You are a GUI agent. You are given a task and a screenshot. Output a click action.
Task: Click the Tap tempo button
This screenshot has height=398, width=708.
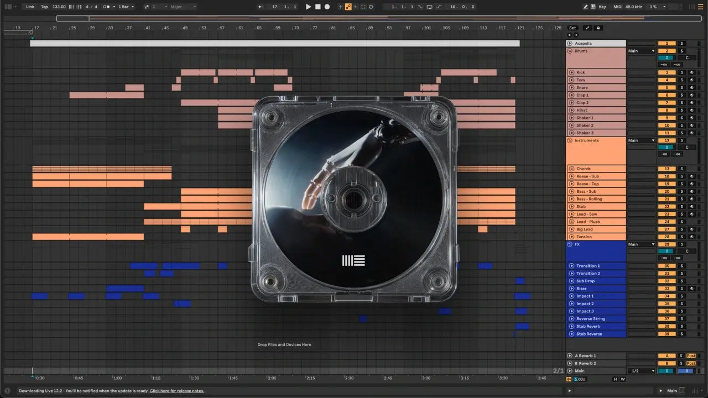[x=44, y=7]
